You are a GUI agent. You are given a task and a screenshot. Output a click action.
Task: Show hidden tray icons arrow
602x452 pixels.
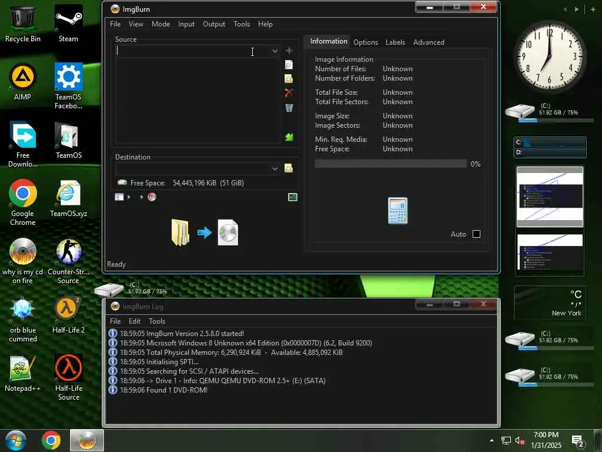click(491, 440)
